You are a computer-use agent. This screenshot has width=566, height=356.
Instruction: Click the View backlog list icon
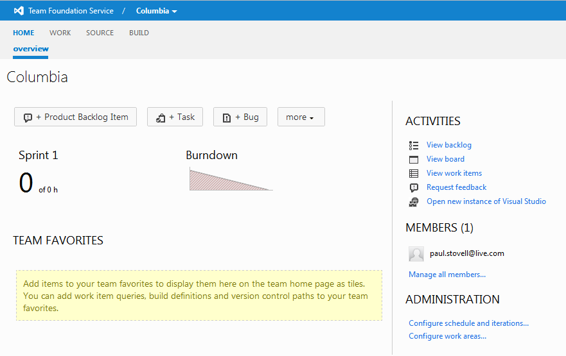click(x=414, y=145)
